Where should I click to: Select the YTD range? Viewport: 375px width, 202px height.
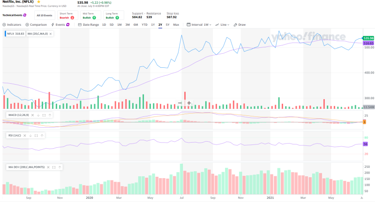point(144,25)
